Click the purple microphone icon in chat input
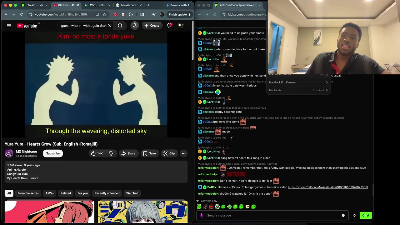The height and width of the screenshot is (225, 400). pyautogui.click(x=202, y=215)
